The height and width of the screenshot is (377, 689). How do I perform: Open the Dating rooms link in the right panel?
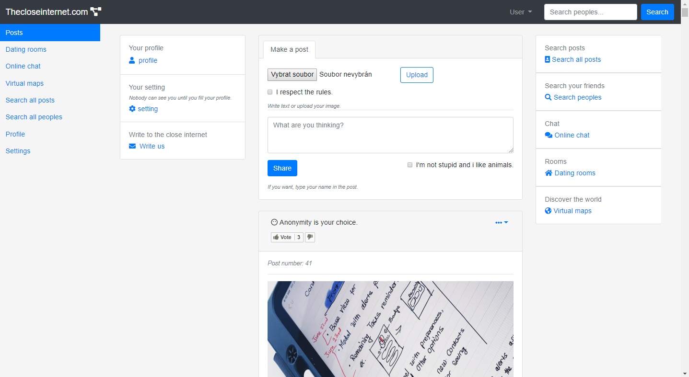point(575,173)
